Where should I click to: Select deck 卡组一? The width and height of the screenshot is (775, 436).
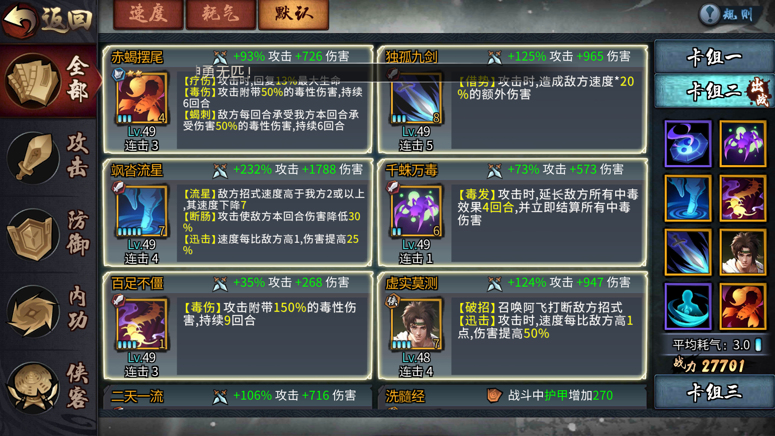click(714, 57)
